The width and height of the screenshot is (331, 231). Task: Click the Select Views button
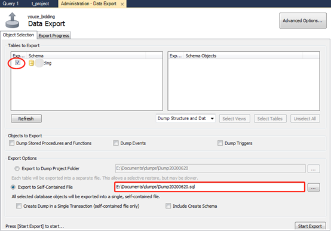(234, 119)
